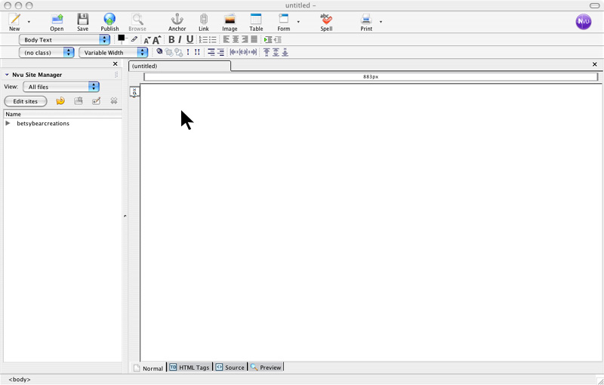Toggle Italic formatting
604x385 pixels.
(x=180, y=40)
